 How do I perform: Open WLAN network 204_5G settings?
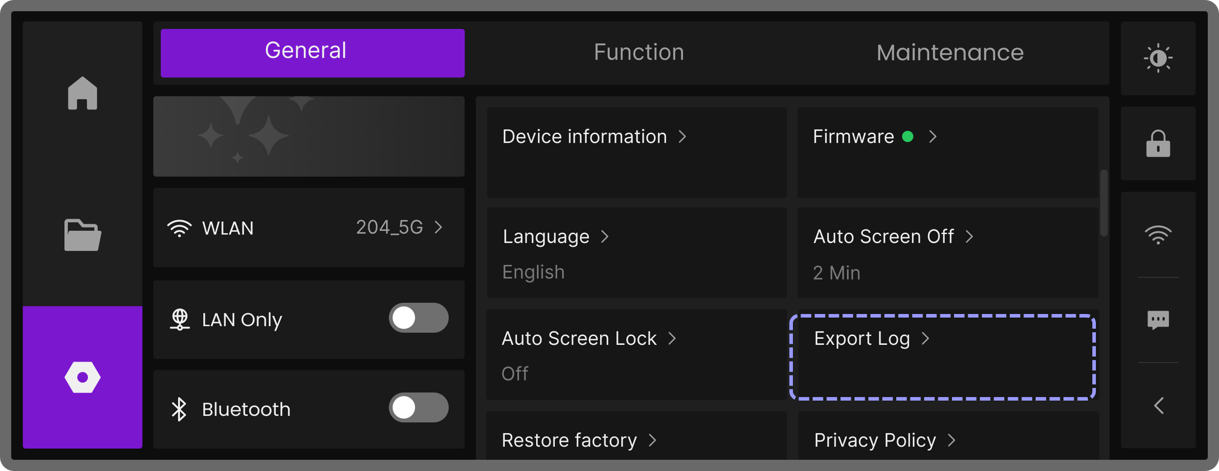tap(309, 228)
